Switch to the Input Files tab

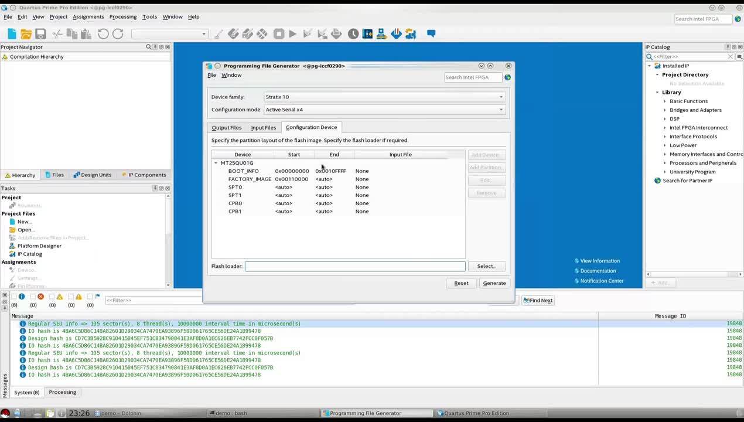click(263, 128)
